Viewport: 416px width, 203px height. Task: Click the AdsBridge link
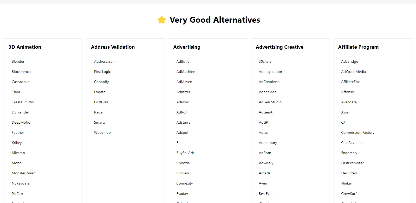click(349, 61)
